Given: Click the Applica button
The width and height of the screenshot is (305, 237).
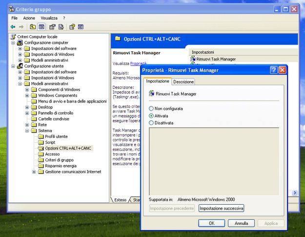Looking at the screenshot, I should (271, 223).
